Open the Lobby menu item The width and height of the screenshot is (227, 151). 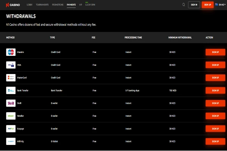30,5
